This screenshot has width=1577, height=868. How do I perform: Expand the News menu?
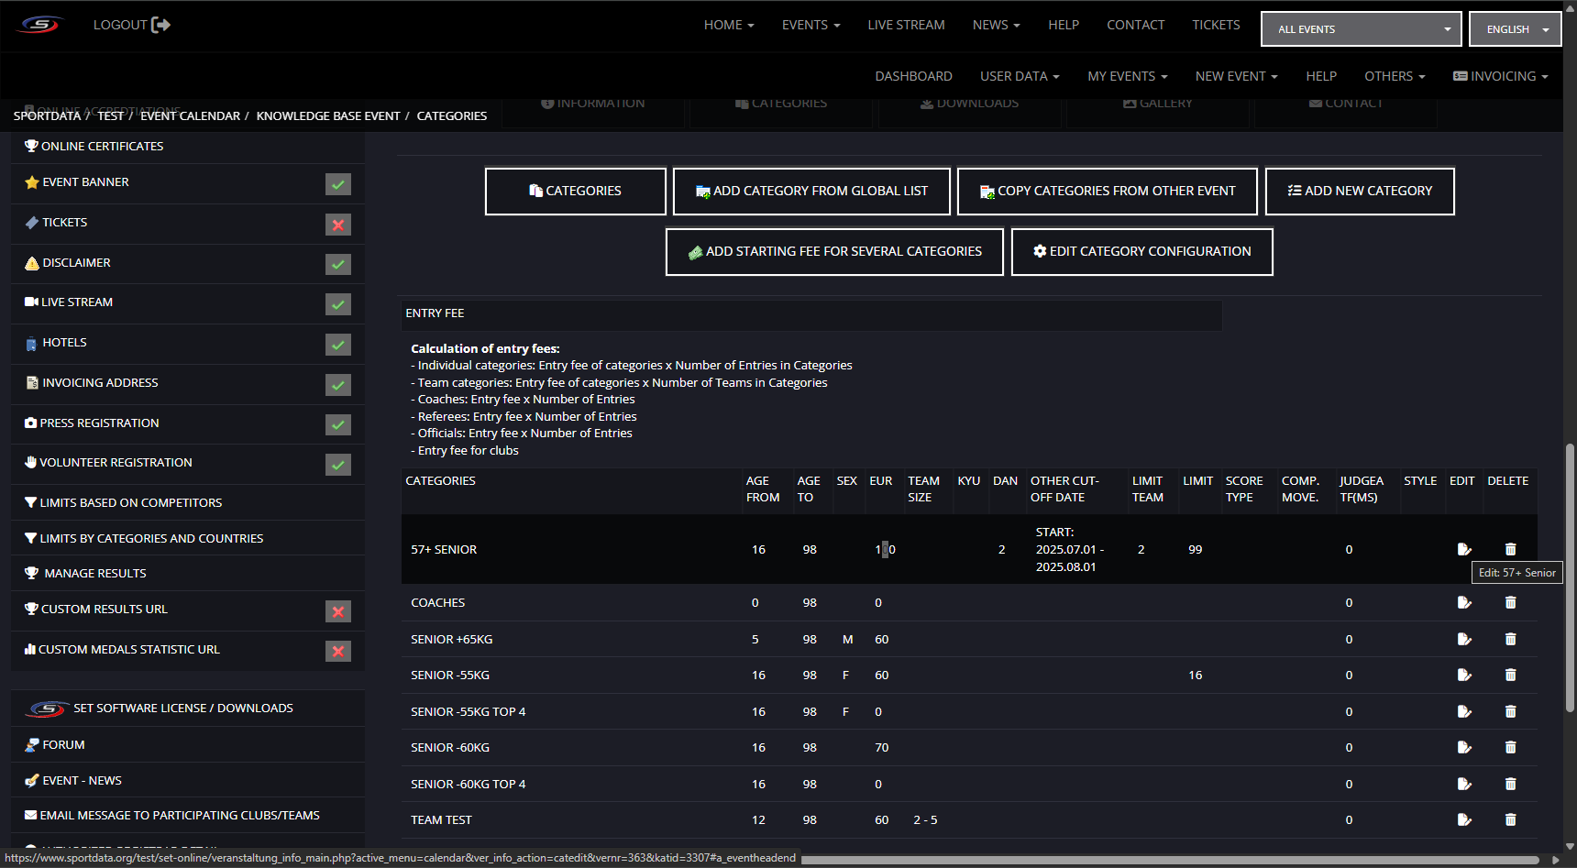click(996, 25)
